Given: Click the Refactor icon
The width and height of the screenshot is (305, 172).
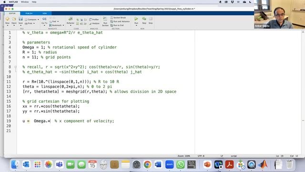Looking at the screenshot, I should (71, 19).
